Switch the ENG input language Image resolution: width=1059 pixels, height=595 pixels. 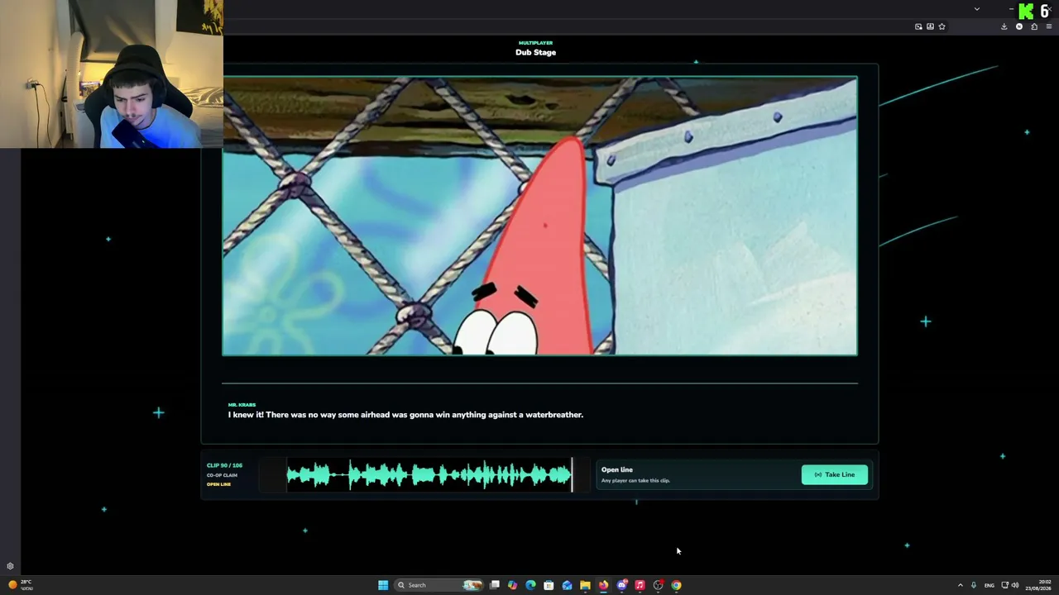990,585
